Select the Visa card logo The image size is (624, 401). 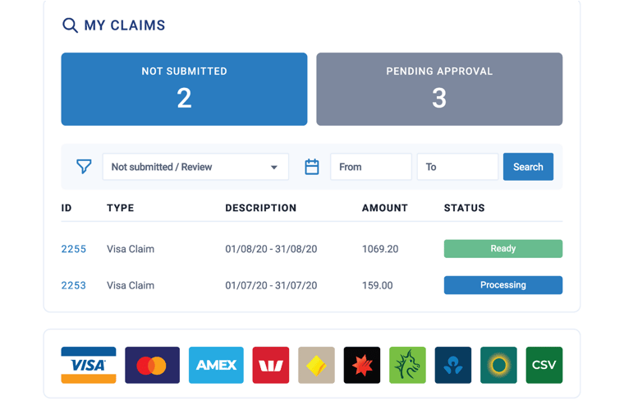89,365
